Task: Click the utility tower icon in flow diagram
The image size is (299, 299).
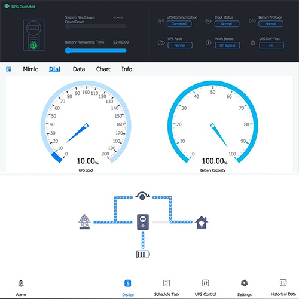Action: (x=84, y=222)
